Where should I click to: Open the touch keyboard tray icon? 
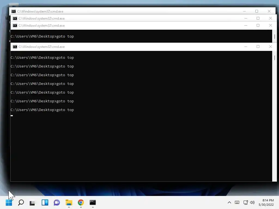pyautogui.click(x=237, y=202)
